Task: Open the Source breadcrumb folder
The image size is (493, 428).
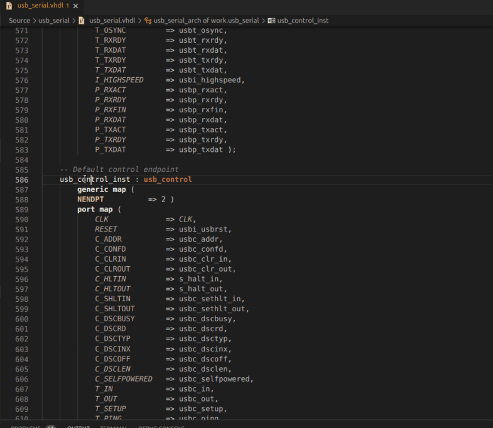Action: pos(19,20)
